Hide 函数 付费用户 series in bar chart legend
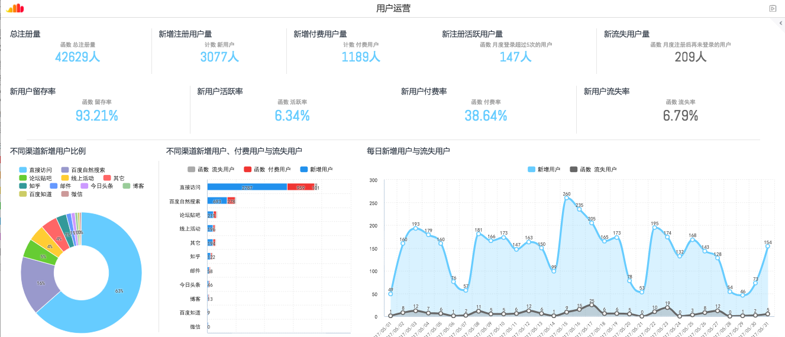This screenshot has width=785, height=337. pyautogui.click(x=267, y=170)
